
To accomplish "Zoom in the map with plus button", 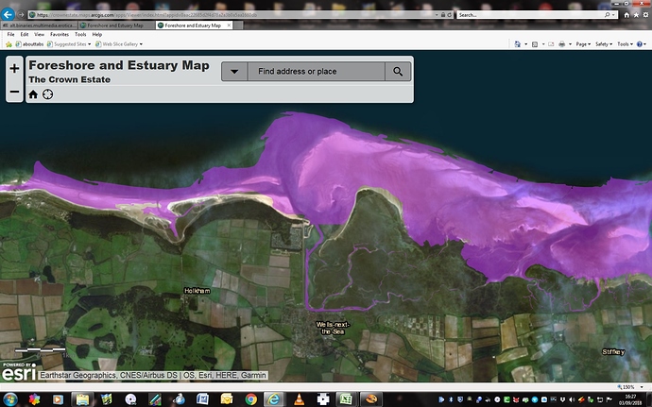I will click(14, 68).
